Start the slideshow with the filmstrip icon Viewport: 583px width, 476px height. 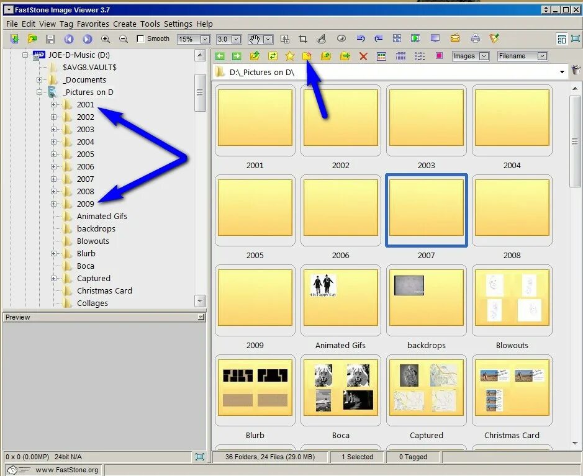[415, 38]
